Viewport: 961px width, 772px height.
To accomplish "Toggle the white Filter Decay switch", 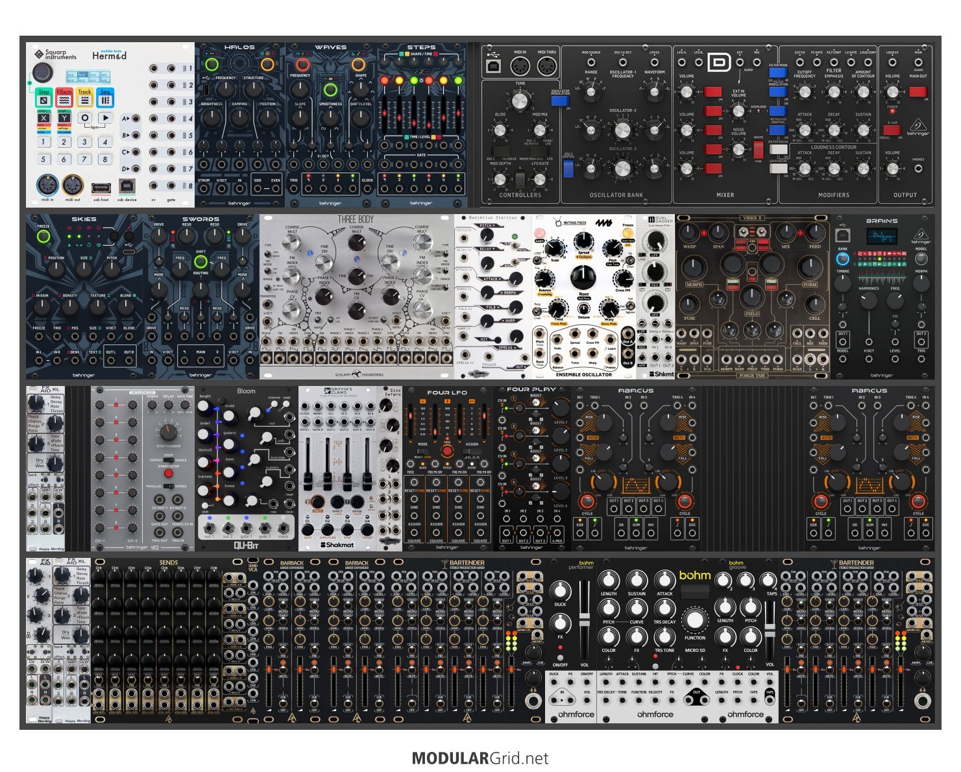I will [x=778, y=149].
